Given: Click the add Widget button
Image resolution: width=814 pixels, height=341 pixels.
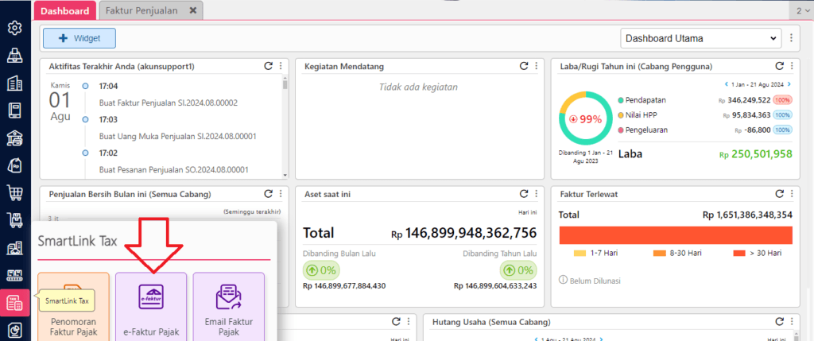Looking at the screenshot, I should [79, 38].
